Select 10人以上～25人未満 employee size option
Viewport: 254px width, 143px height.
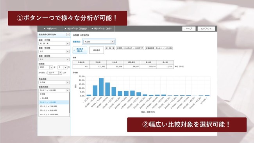[x=54, y=106]
